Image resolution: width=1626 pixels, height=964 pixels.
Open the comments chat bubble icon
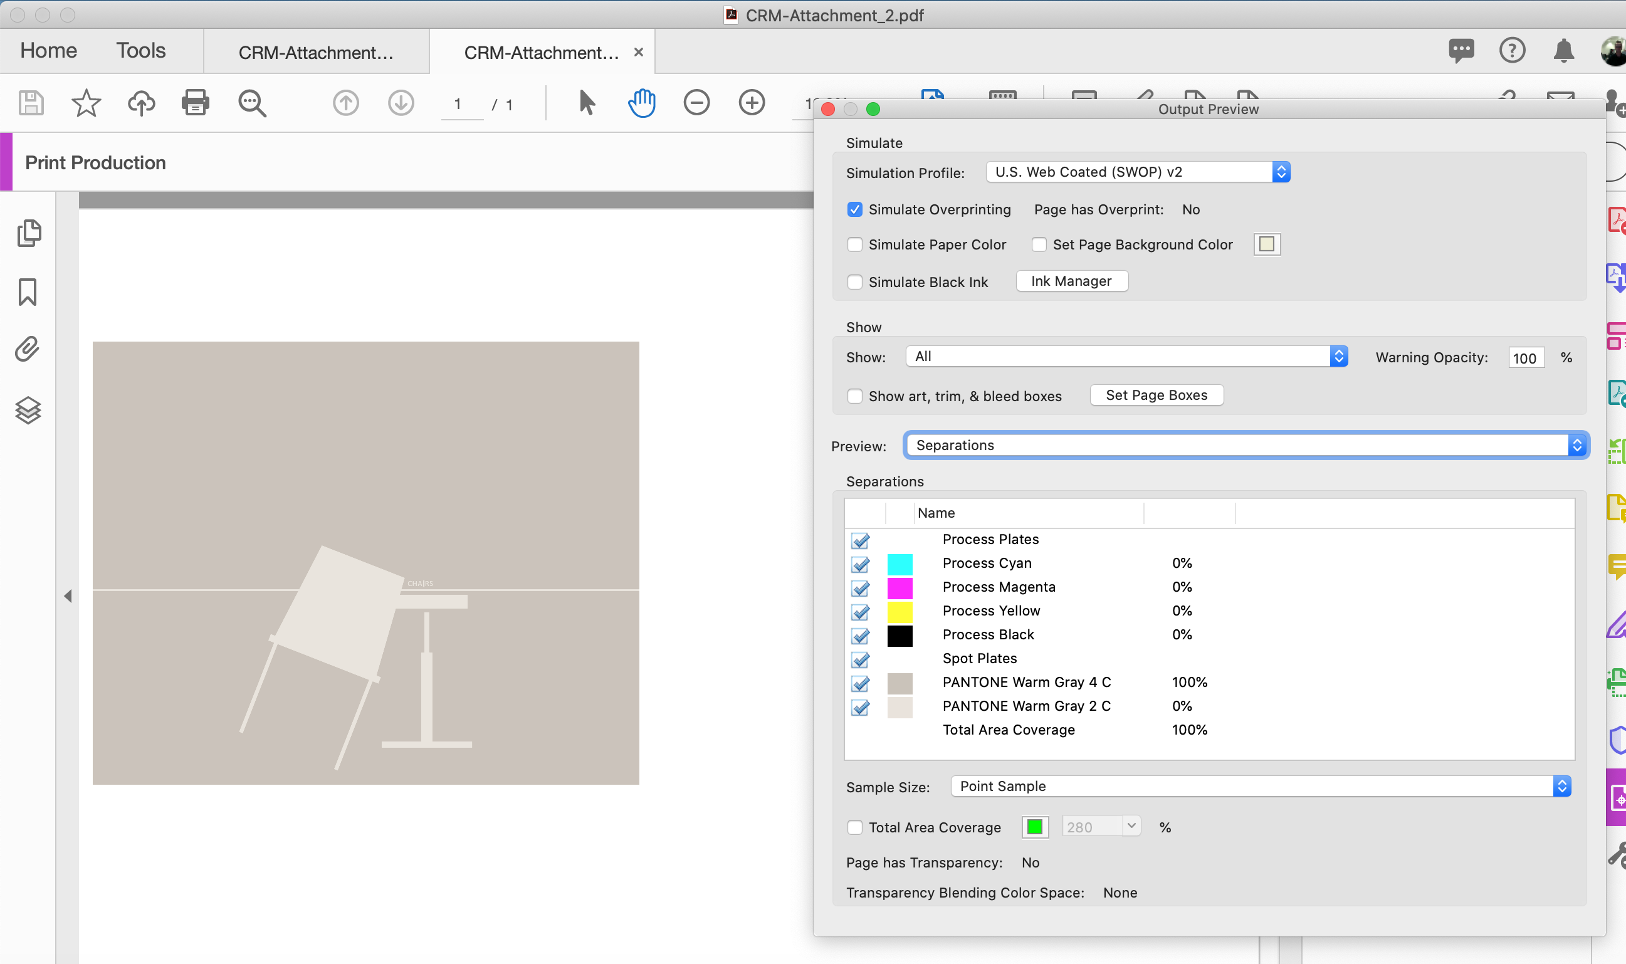click(1461, 51)
